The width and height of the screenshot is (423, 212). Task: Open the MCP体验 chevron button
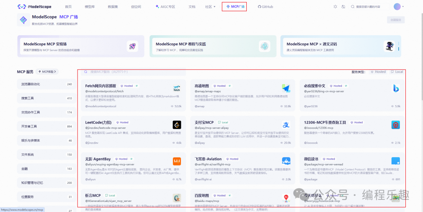coord(47,72)
